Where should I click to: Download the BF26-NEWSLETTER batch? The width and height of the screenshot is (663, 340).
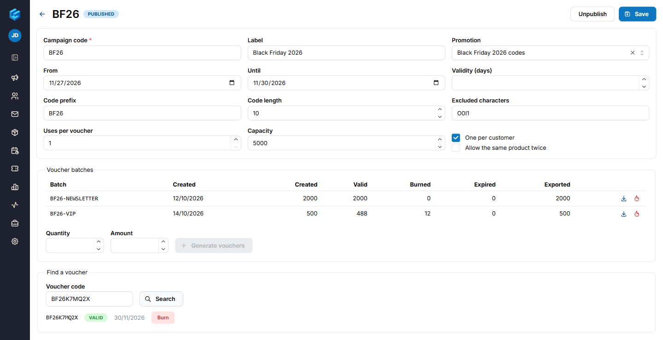tap(624, 198)
